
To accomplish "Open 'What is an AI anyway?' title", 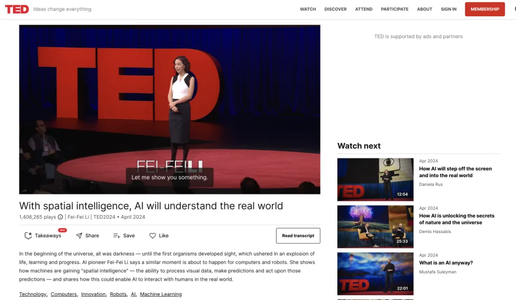I will pos(446,263).
